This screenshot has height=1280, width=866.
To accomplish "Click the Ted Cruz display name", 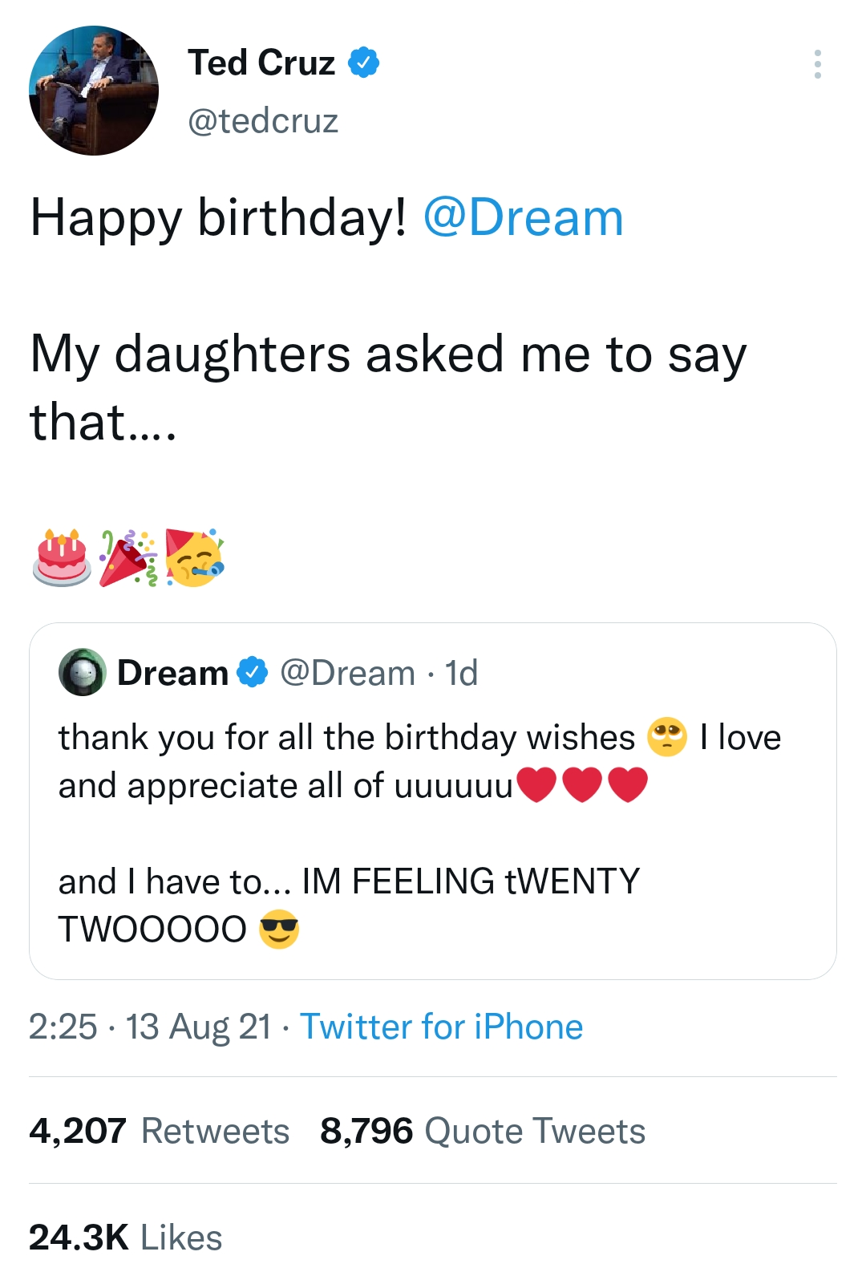I will [261, 63].
